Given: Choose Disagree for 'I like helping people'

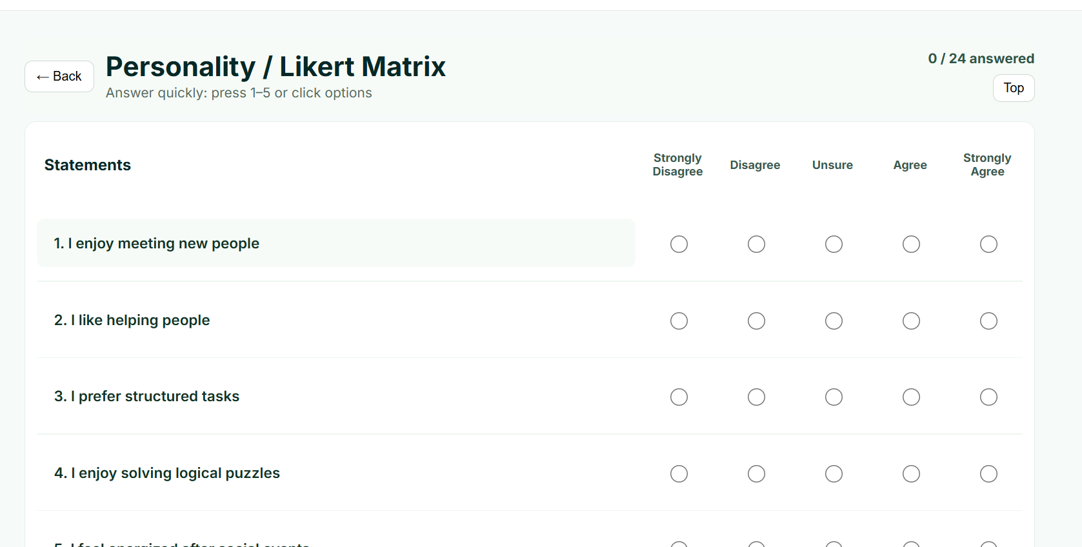Looking at the screenshot, I should click(x=756, y=321).
